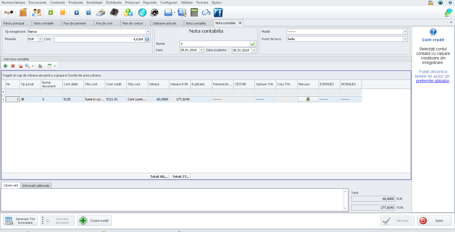Switch to Informatii aditionale tab
Viewport: 455px width, 232px height.
point(36,186)
